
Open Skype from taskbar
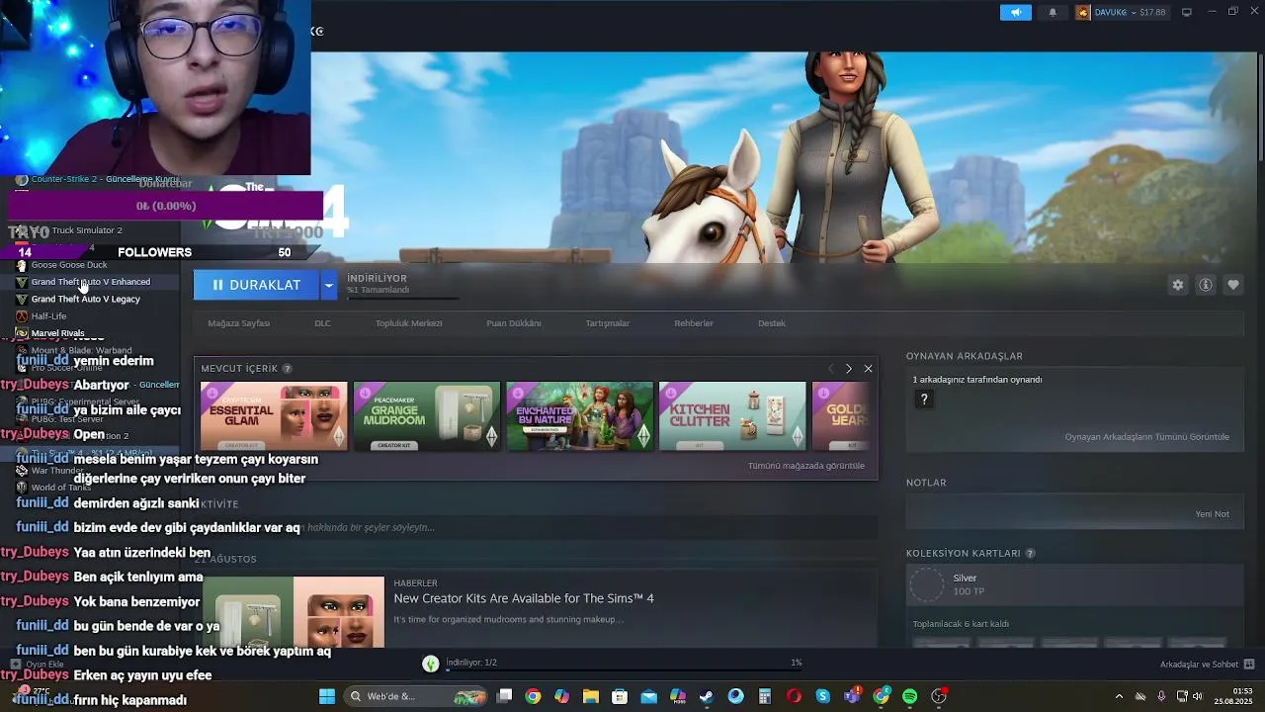pyautogui.click(x=823, y=696)
